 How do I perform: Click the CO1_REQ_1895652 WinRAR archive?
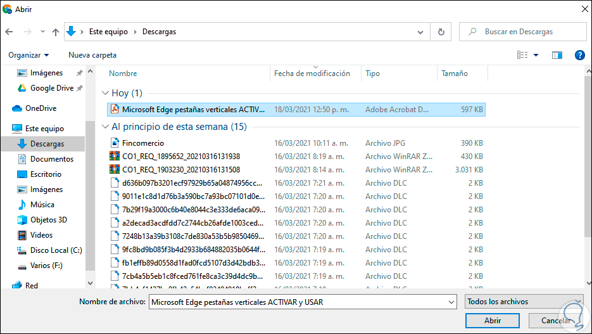point(181,156)
